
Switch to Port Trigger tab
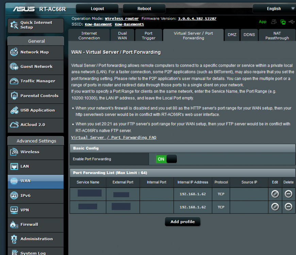pos(149,35)
